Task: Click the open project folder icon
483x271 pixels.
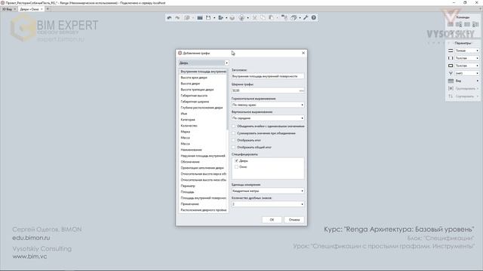Action: [x=200, y=18]
